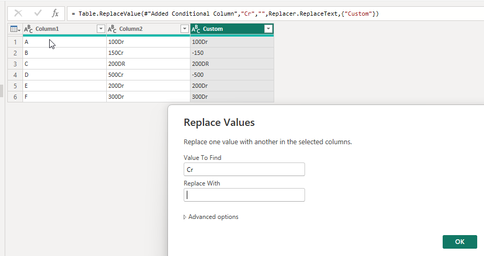This screenshot has height=256, width=484.
Task: Open the table menu icon in header corner
Action: point(15,29)
